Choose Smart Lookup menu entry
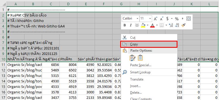219x100 pixels. tap(149, 72)
